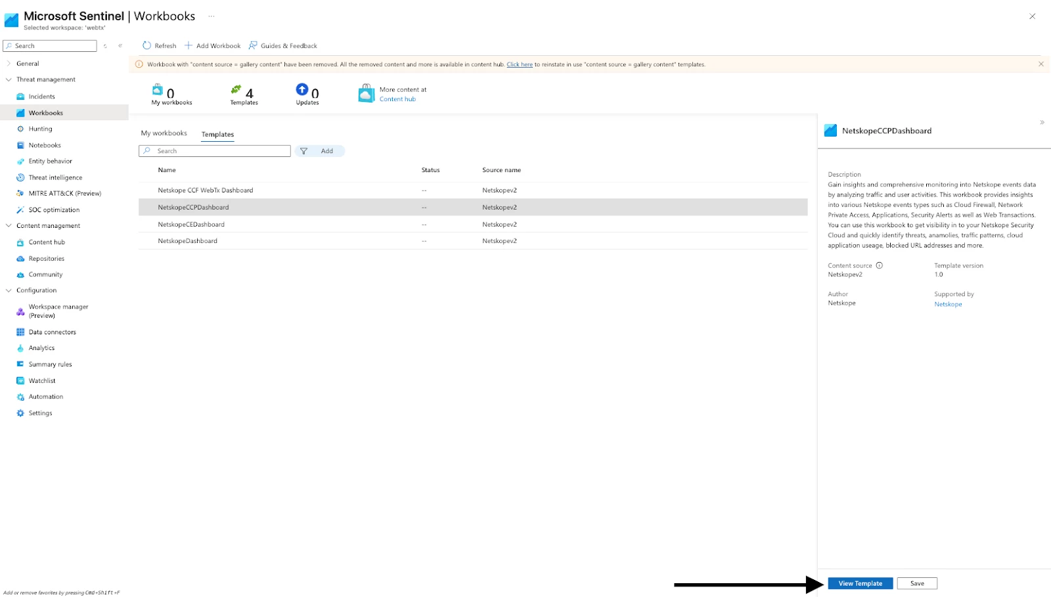Click the Updates arrow icon

(302, 89)
